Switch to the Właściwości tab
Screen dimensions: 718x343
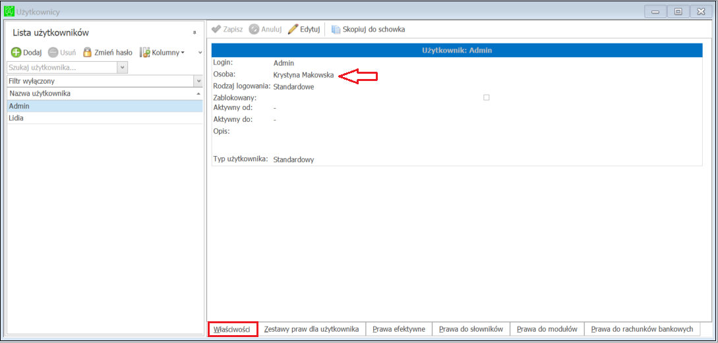point(232,329)
